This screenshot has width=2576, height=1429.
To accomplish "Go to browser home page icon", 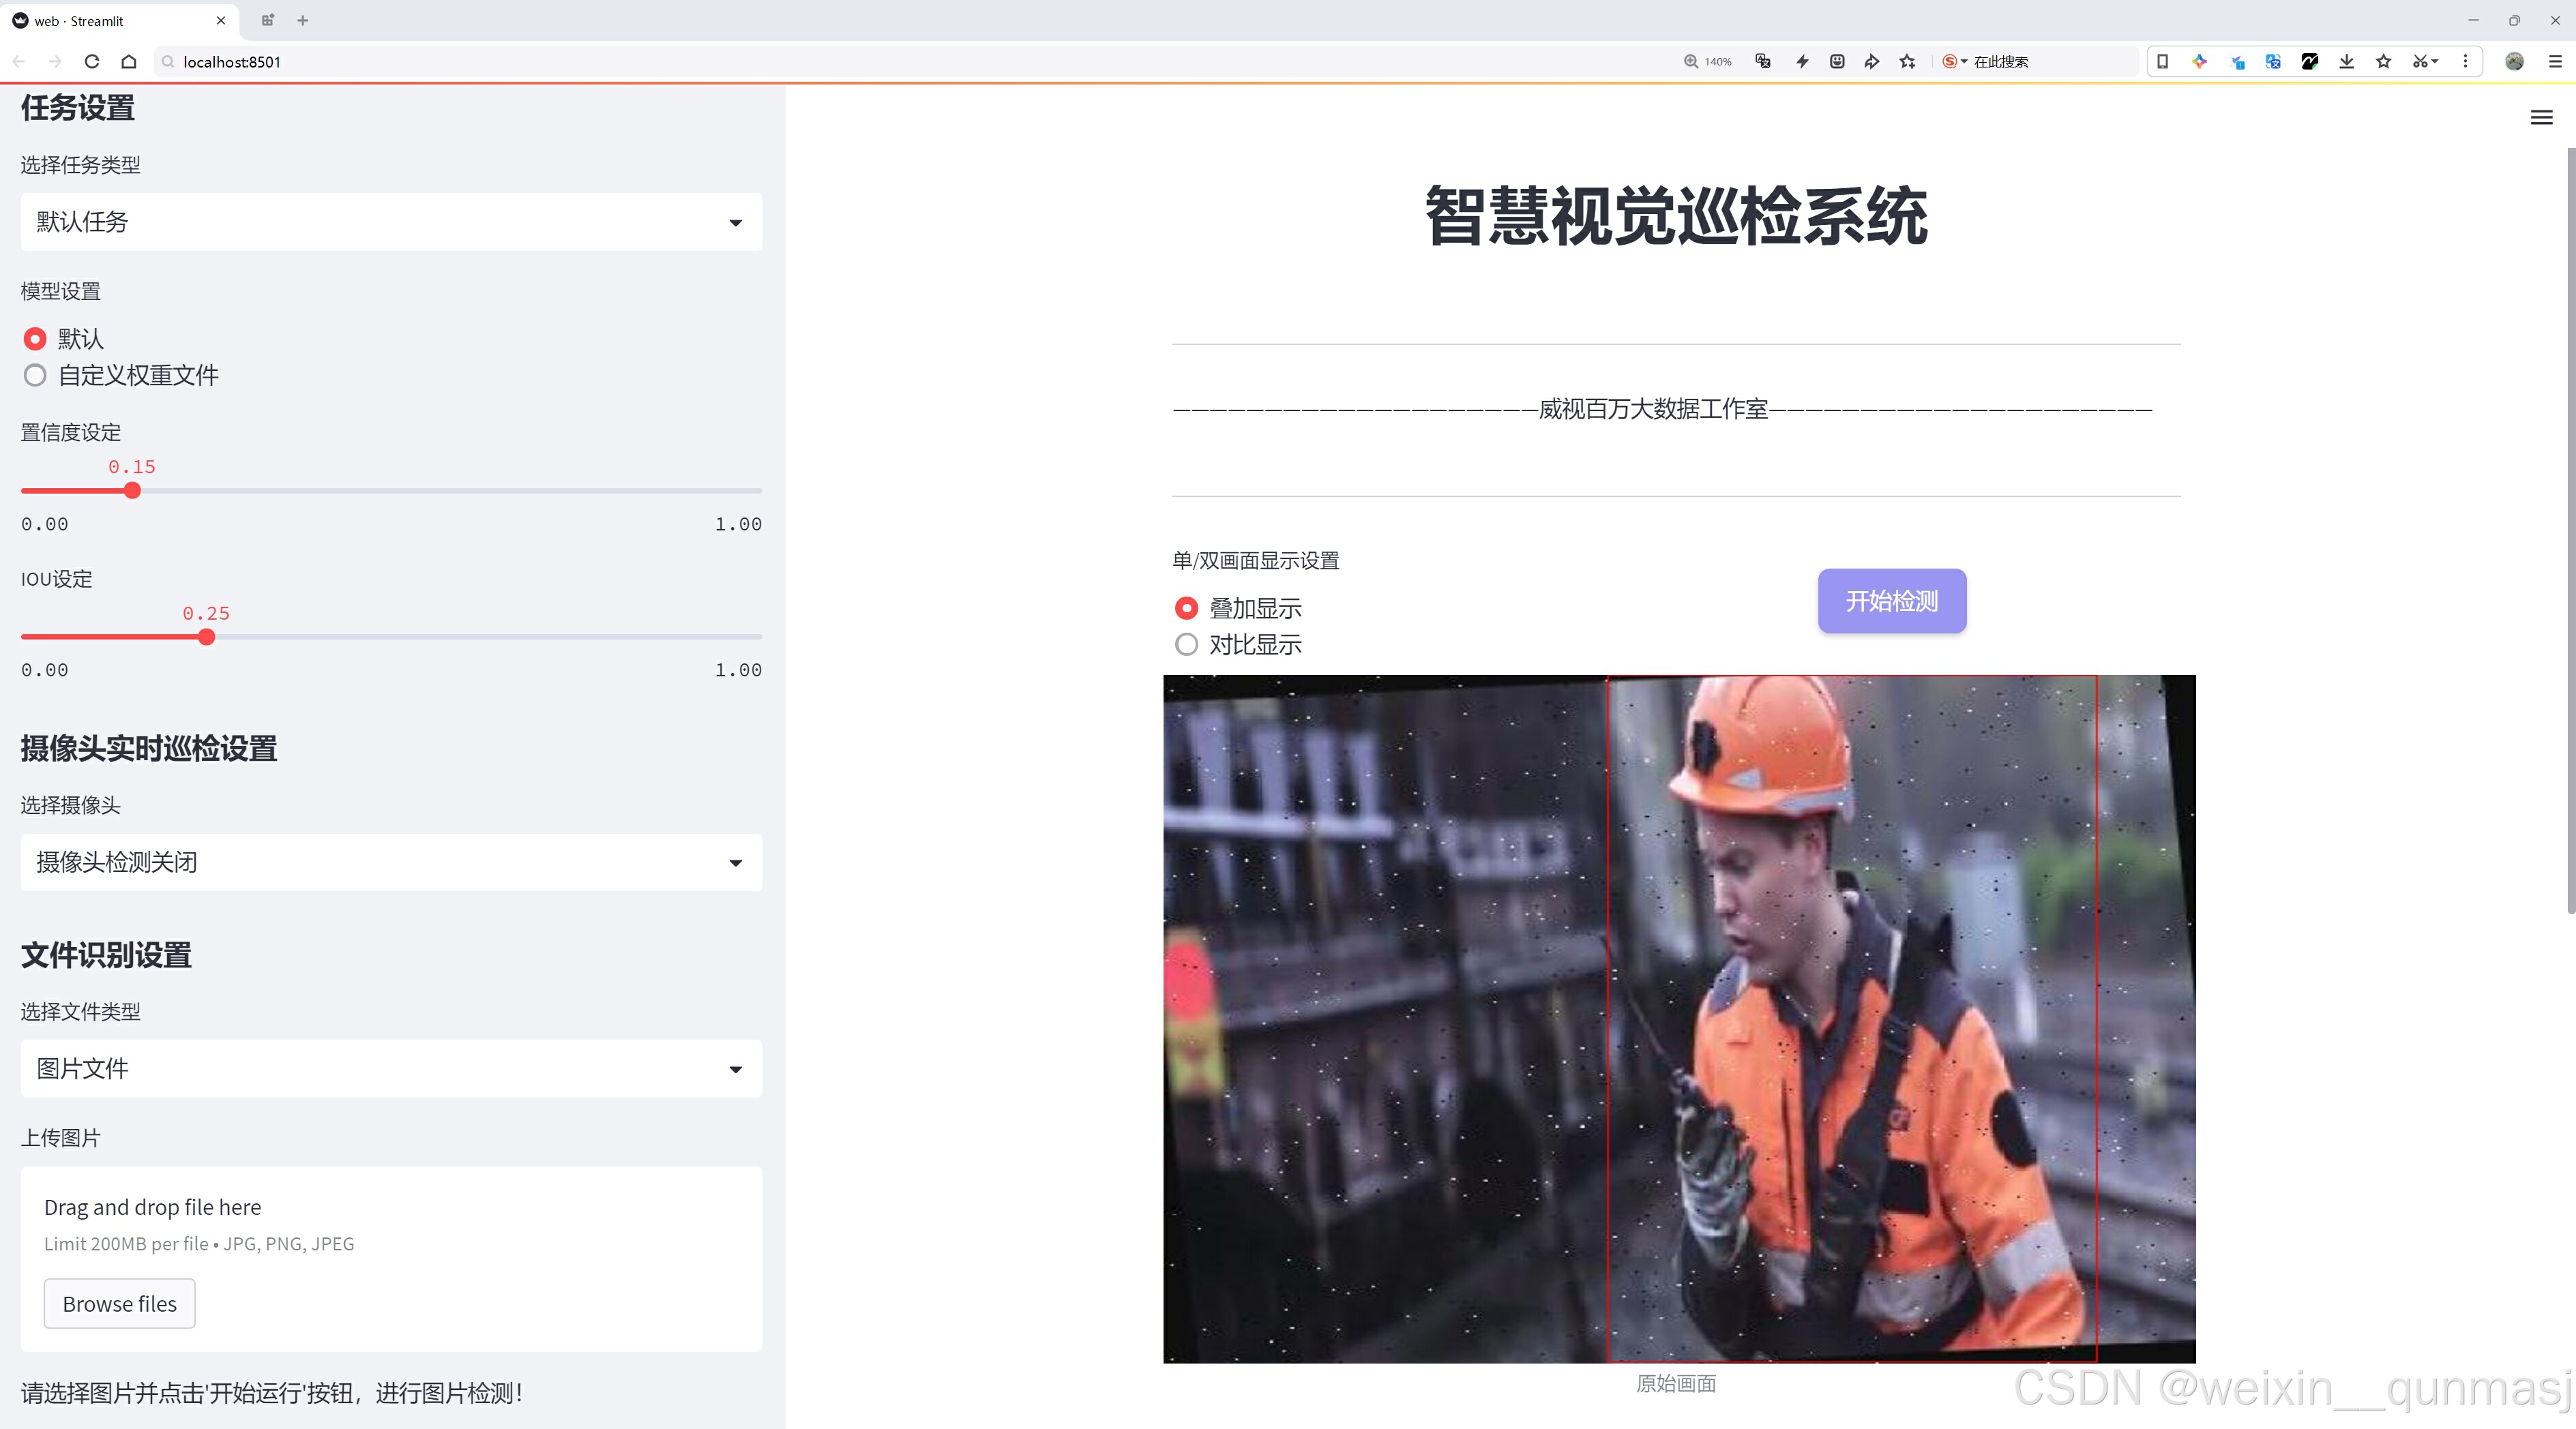I will 129,62.
